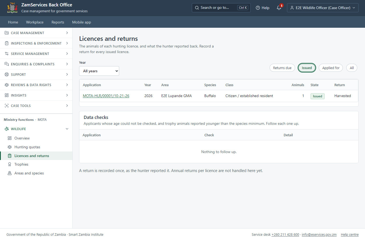Select Licences and returns in the sidebar

click(x=36, y=156)
